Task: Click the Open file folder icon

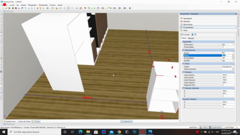Action: pyautogui.click(x=6, y=8)
